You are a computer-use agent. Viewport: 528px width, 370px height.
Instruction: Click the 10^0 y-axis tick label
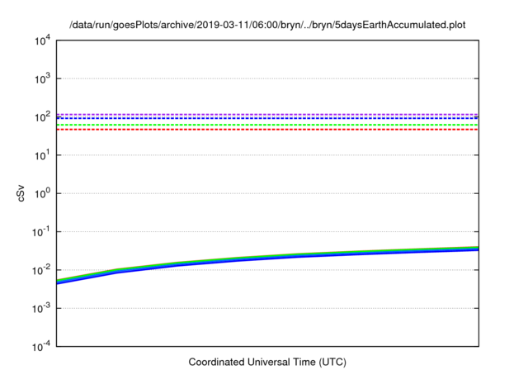pos(42,194)
